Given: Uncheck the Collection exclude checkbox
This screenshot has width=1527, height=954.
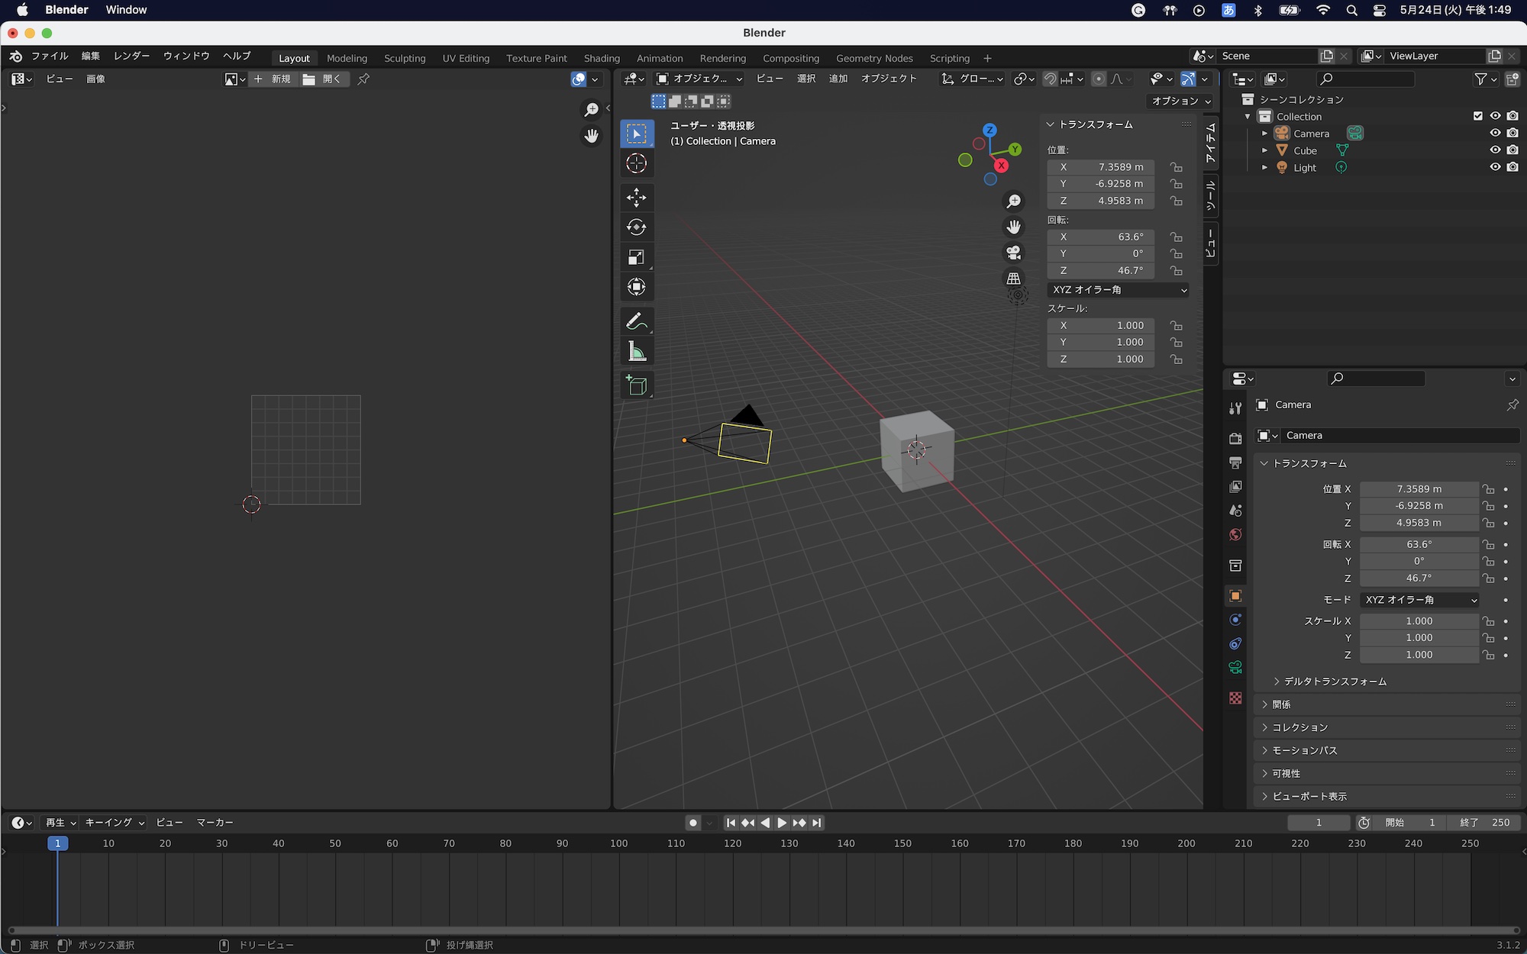Looking at the screenshot, I should pos(1478,116).
